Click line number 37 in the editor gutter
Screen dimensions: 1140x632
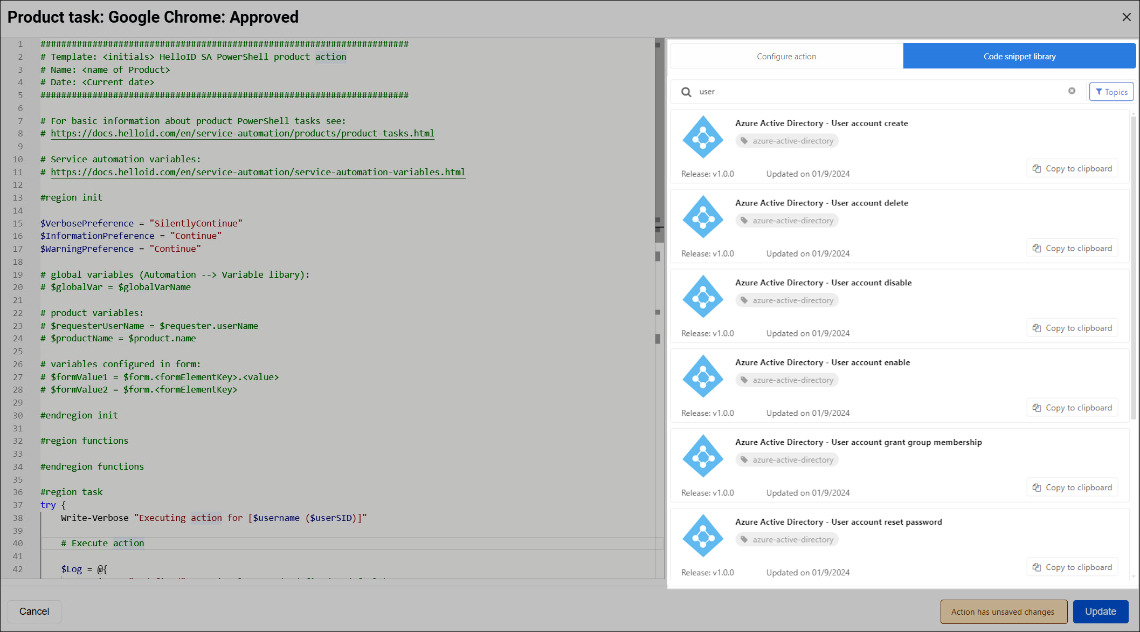[18, 505]
